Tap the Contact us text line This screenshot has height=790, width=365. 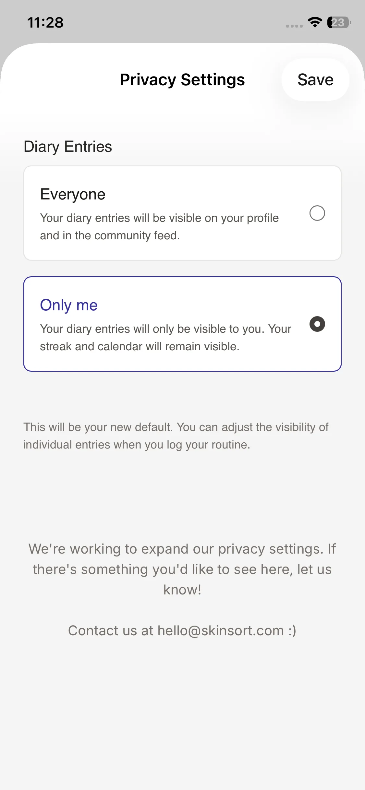(110, 631)
